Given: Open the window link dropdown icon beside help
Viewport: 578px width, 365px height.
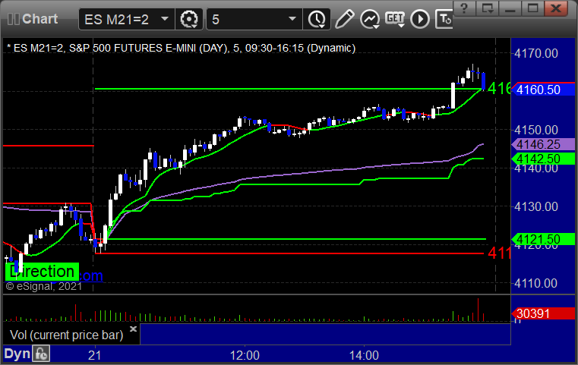Looking at the screenshot, I should point(487,8).
